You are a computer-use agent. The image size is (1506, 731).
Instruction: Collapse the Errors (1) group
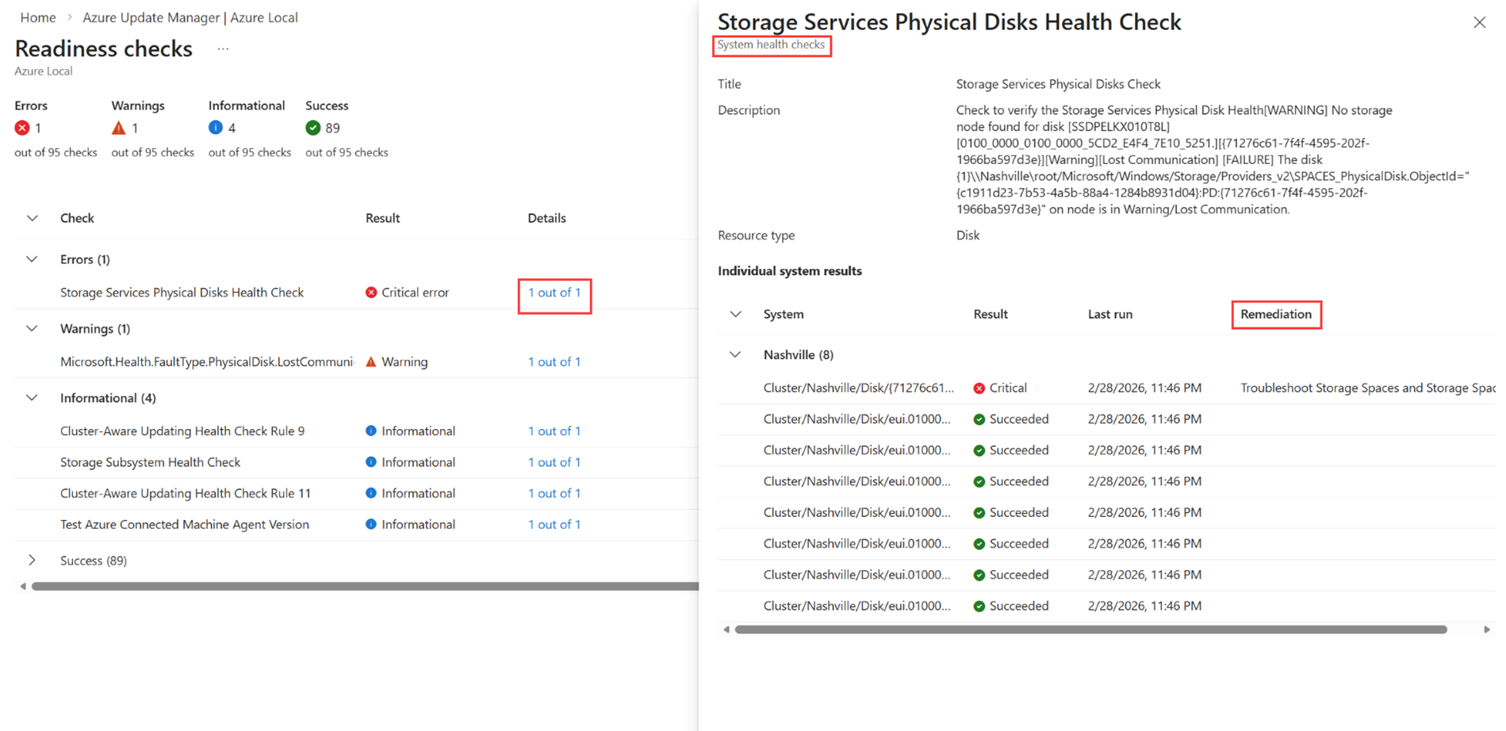[32, 259]
